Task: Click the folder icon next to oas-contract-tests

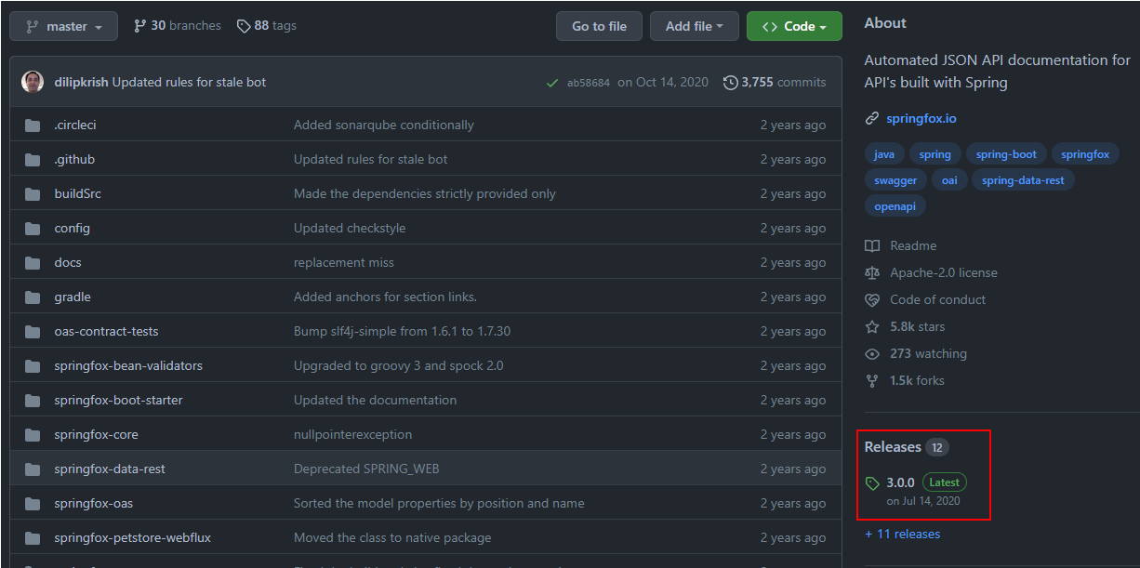Action: [x=33, y=331]
